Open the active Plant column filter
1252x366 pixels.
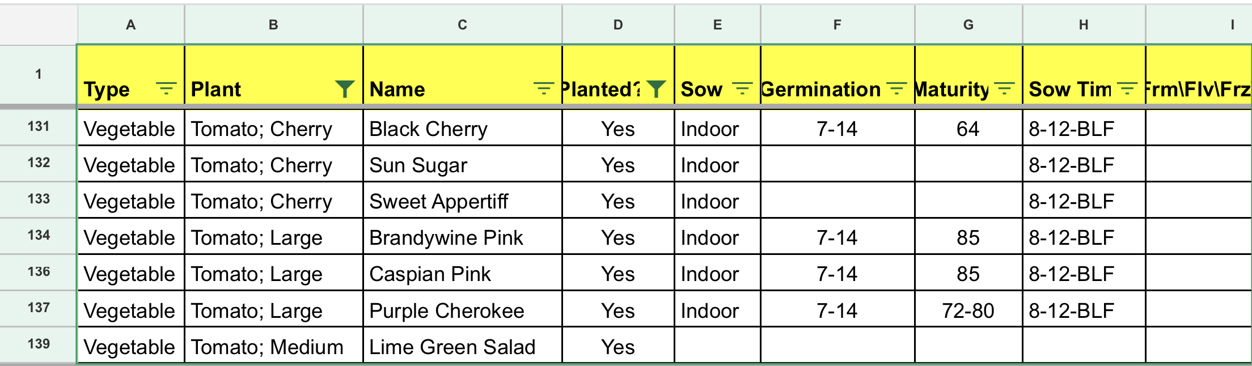tap(345, 89)
